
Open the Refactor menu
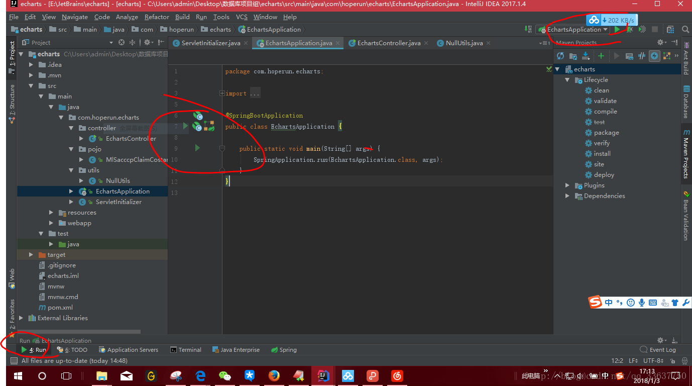pos(157,17)
